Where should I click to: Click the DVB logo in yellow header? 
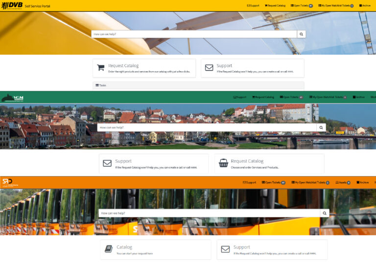pyautogui.click(x=12, y=5)
